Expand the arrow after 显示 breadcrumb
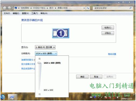Image resolution: width=136 pixels, height=101 pixels. click(56, 8)
